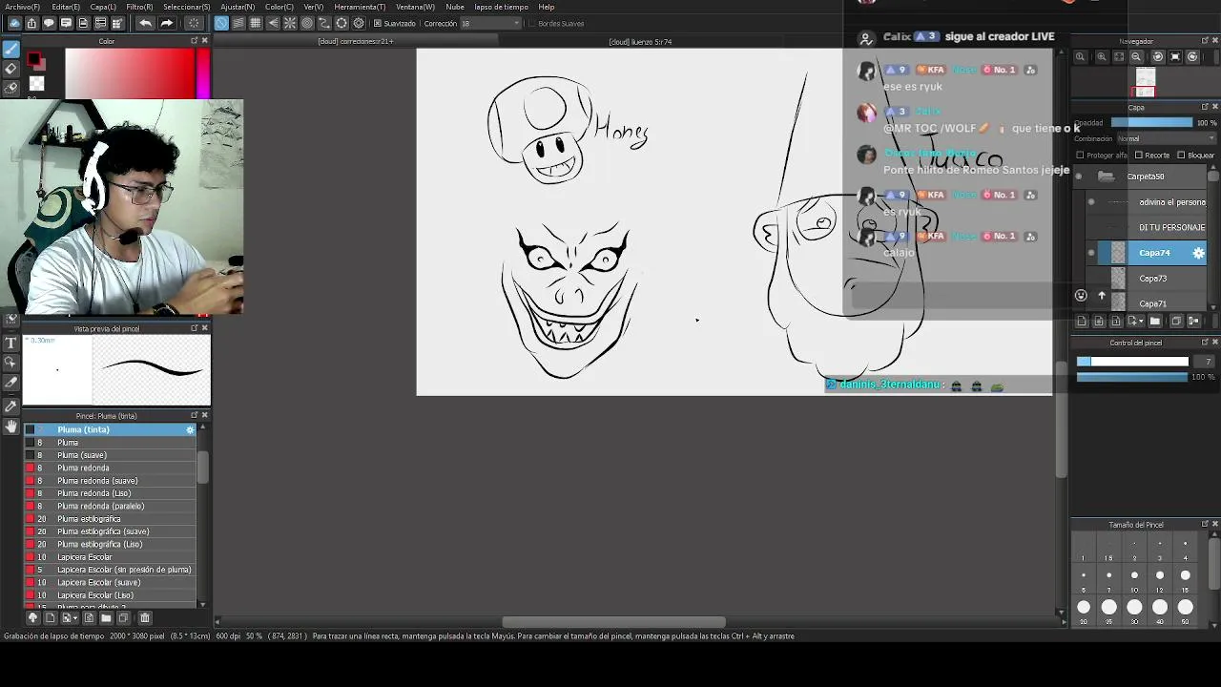Toggle the Suavizado anti-aliasing checkbox
Viewport: 1221px width, 687px height.
(378, 23)
